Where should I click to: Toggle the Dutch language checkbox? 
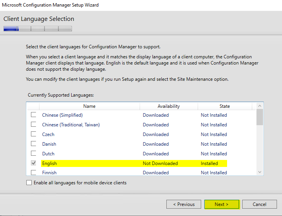[x=34, y=153]
